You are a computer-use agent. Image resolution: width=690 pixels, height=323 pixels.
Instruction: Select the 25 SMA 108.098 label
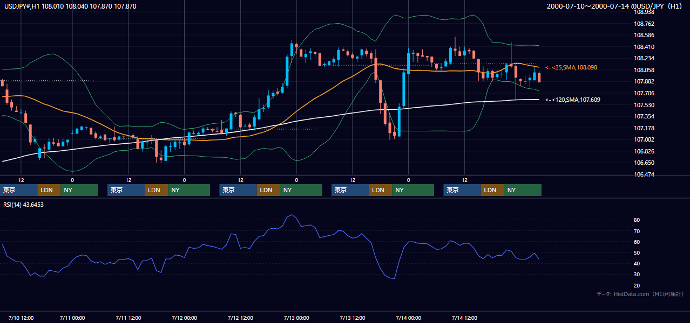[x=571, y=68]
